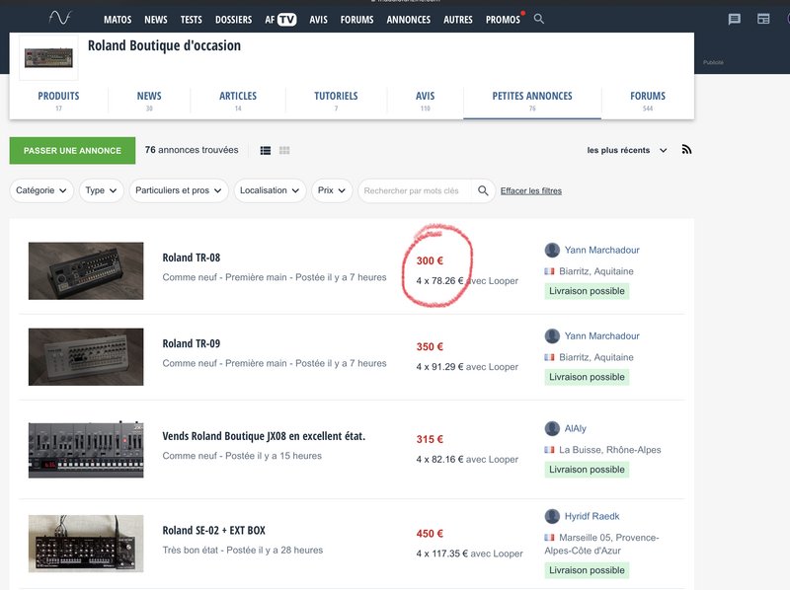790x590 pixels.
Task: Open the FORUMS top menu
Action: click(356, 20)
